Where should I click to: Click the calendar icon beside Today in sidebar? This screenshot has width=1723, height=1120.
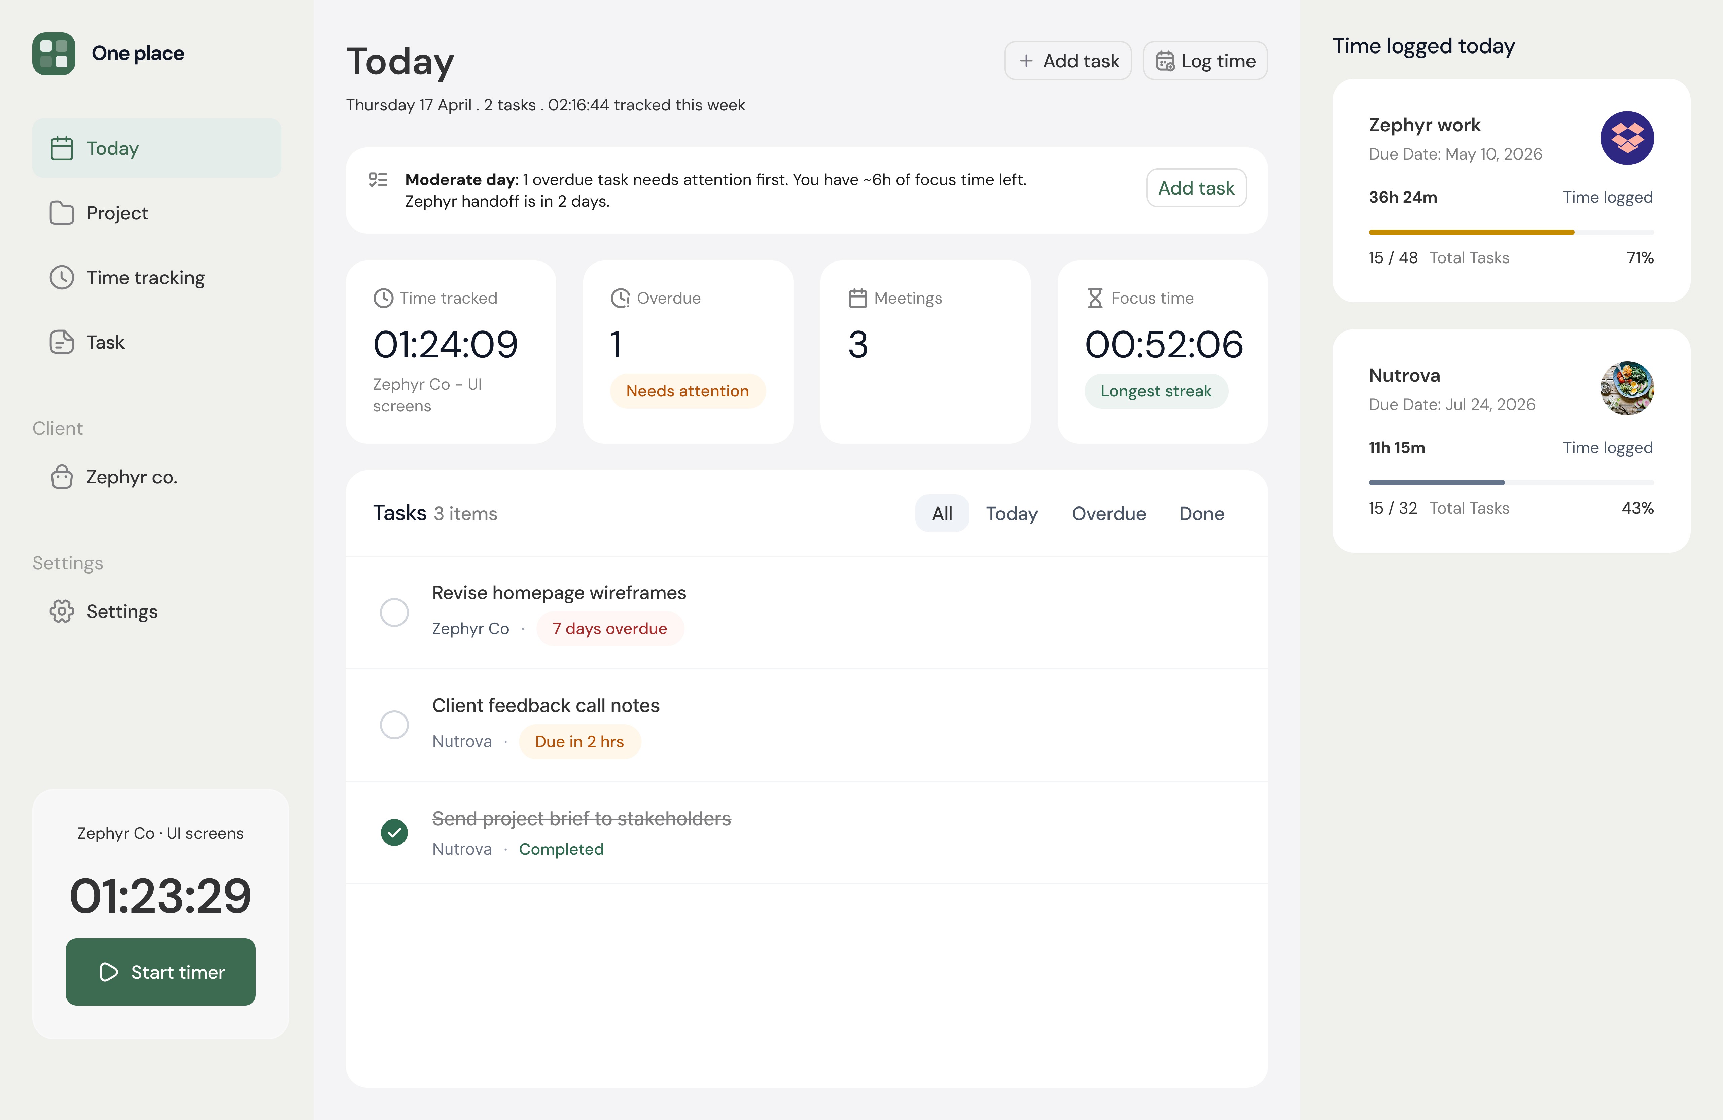[62, 148]
